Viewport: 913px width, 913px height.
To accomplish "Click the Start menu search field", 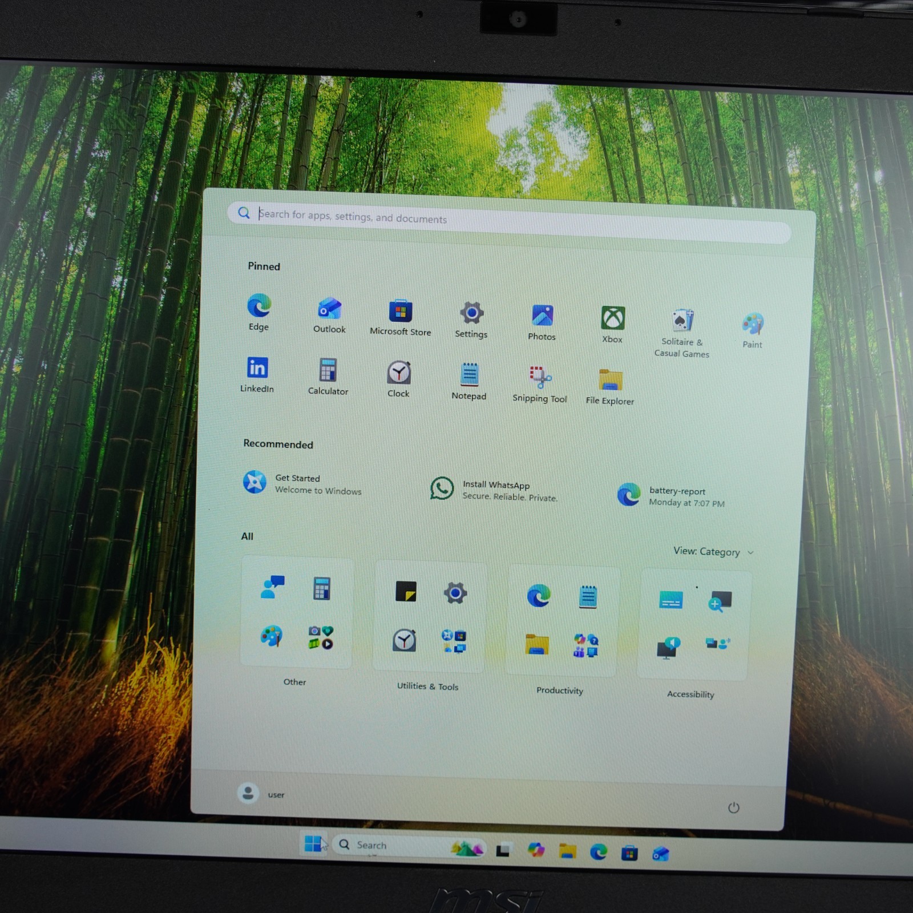I will 509,223.
